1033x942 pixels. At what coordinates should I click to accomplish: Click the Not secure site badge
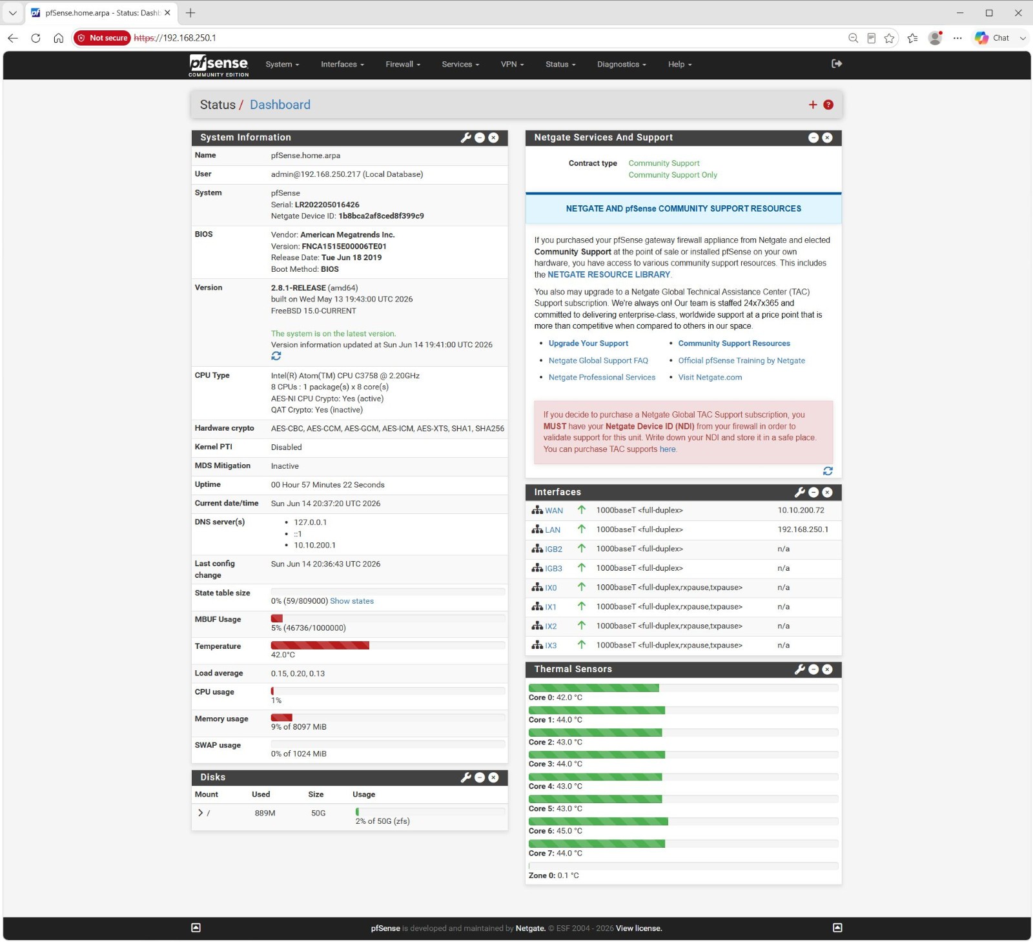(102, 38)
